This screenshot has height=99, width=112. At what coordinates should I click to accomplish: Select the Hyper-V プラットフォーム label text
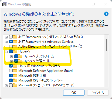point(39,56)
